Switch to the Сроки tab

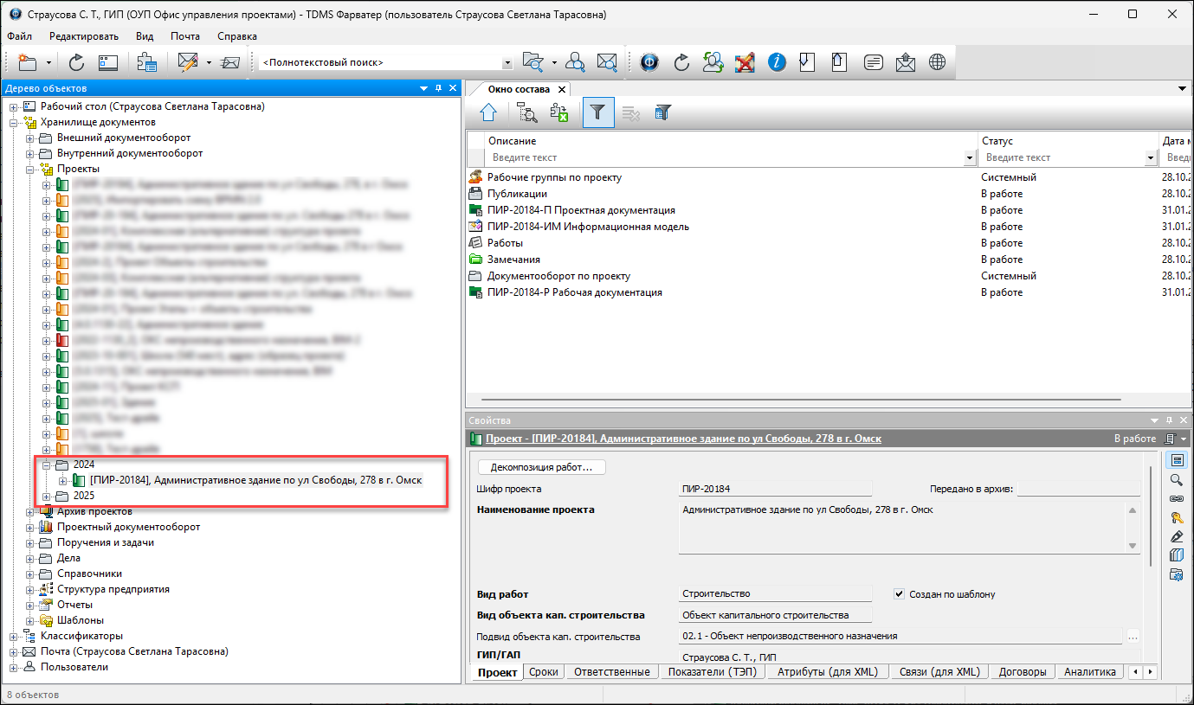pos(544,672)
